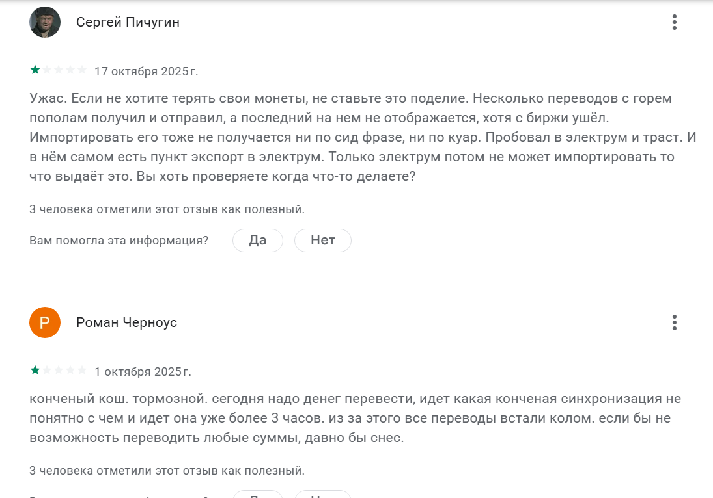Open the options menu for Сергей Пичугин's review
Image resolution: width=713 pixels, height=498 pixels.
(x=674, y=23)
